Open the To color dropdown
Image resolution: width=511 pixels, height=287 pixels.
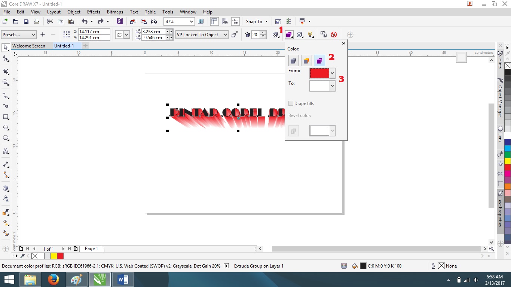click(x=332, y=86)
